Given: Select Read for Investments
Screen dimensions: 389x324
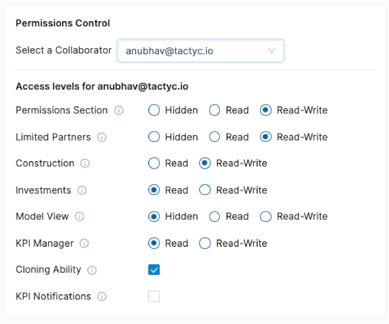Looking at the screenshot, I should coord(154,190).
